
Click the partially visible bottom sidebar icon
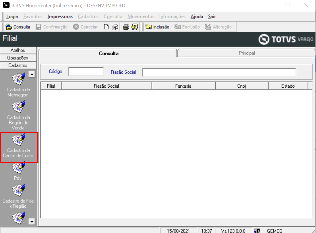(18, 218)
